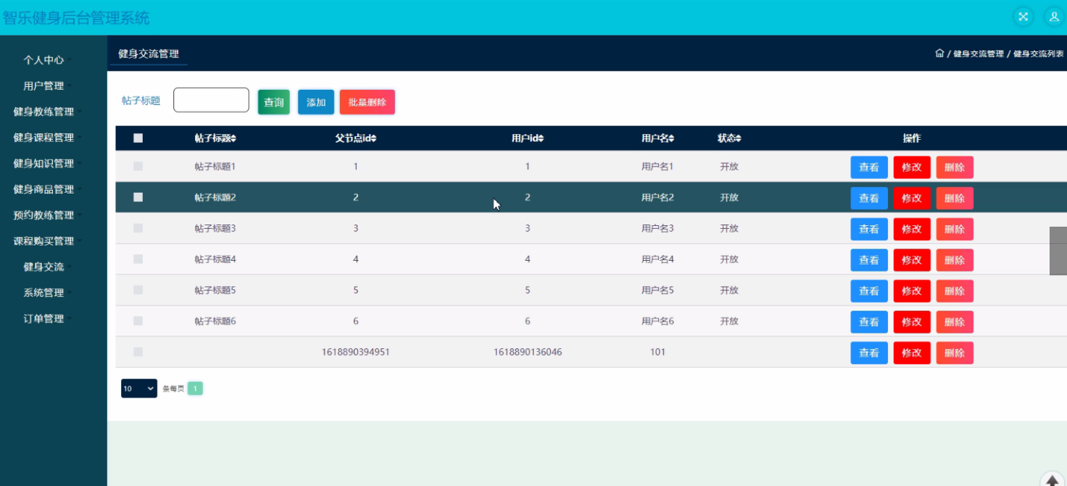The image size is (1067, 486).
Task: Expand 健身教练管理 sidebar menu
Action: 43,112
